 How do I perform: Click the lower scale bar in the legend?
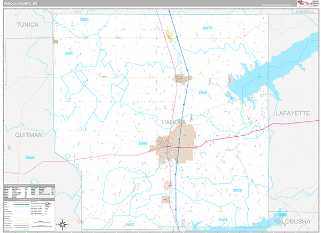[42, 226]
